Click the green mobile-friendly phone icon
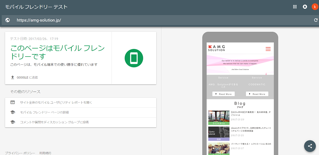Viewport: 319px width, 155px height. (x=134, y=58)
